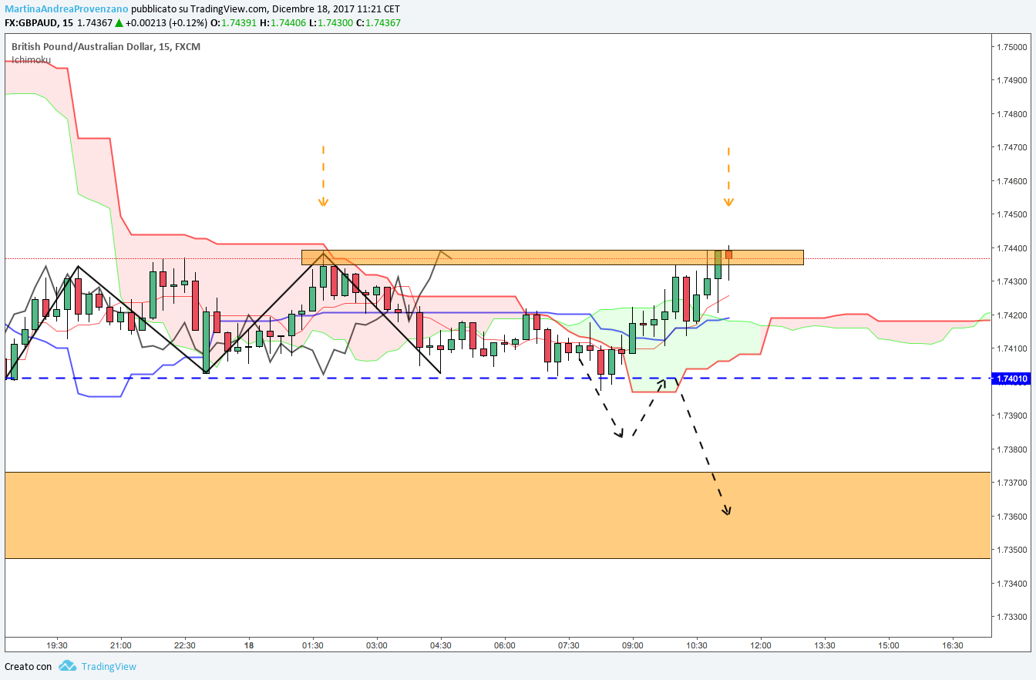
Task: Select the 'British Pound/Australian Dollar, 15, FXCM' title
Action: [106, 46]
